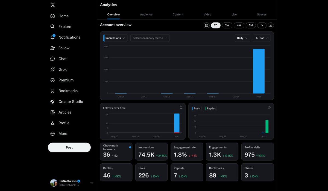Click the X logo icon
The width and height of the screenshot is (328, 191).
click(53, 5)
